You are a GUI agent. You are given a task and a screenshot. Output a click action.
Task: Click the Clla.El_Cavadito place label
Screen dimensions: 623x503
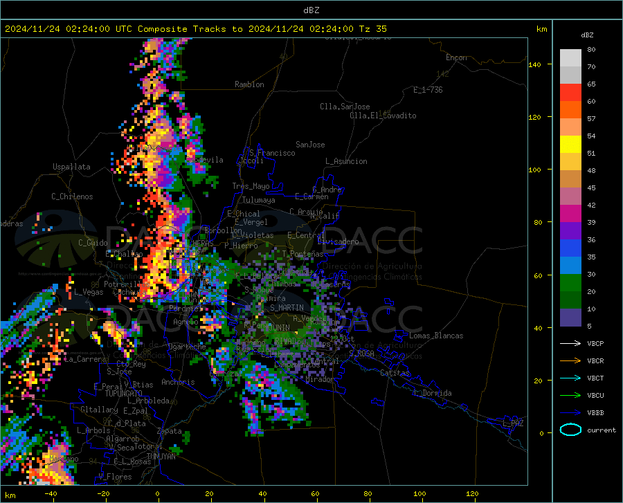383,116
